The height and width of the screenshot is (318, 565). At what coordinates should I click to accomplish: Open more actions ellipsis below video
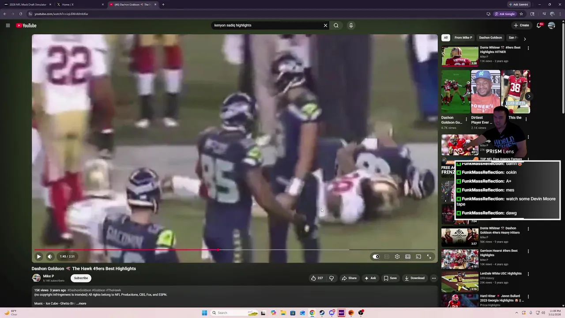point(434,278)
